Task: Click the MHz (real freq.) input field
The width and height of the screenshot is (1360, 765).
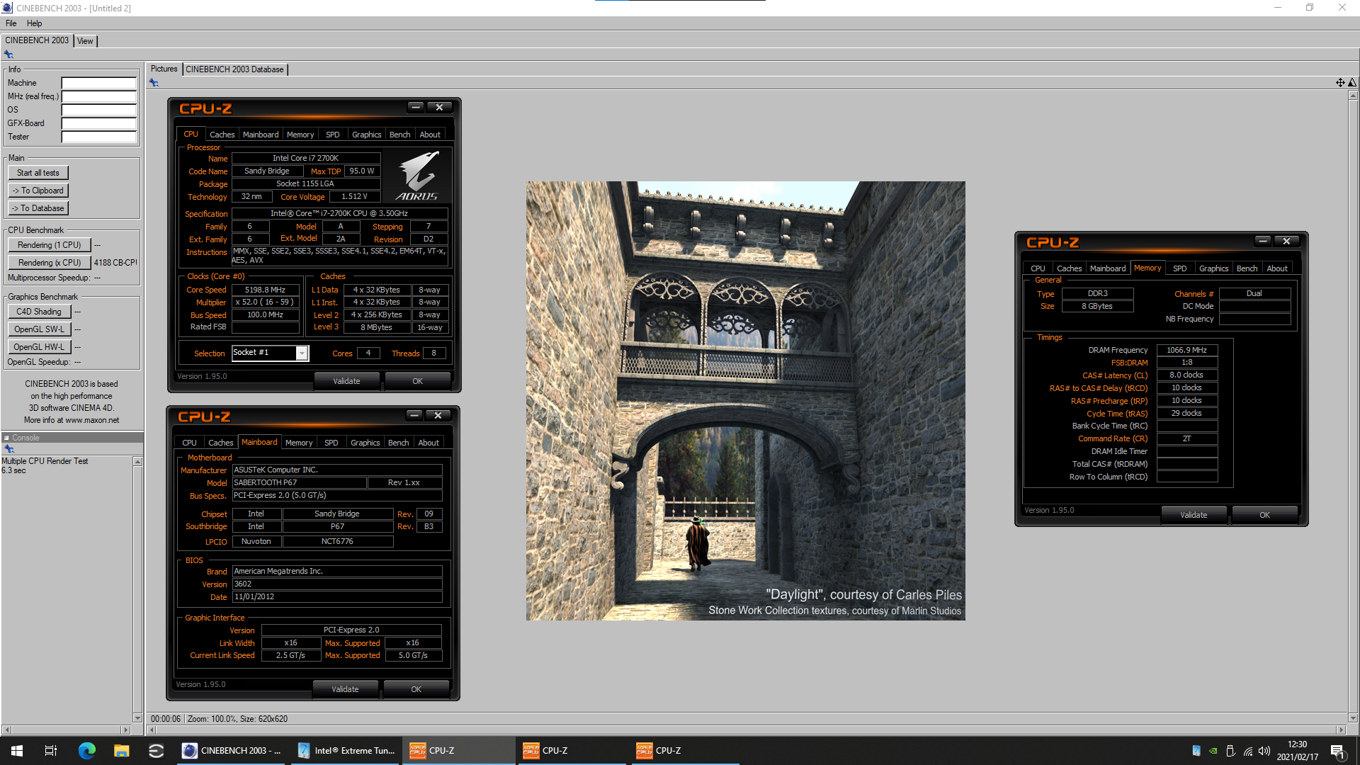Action: click(x=98, y=96)
